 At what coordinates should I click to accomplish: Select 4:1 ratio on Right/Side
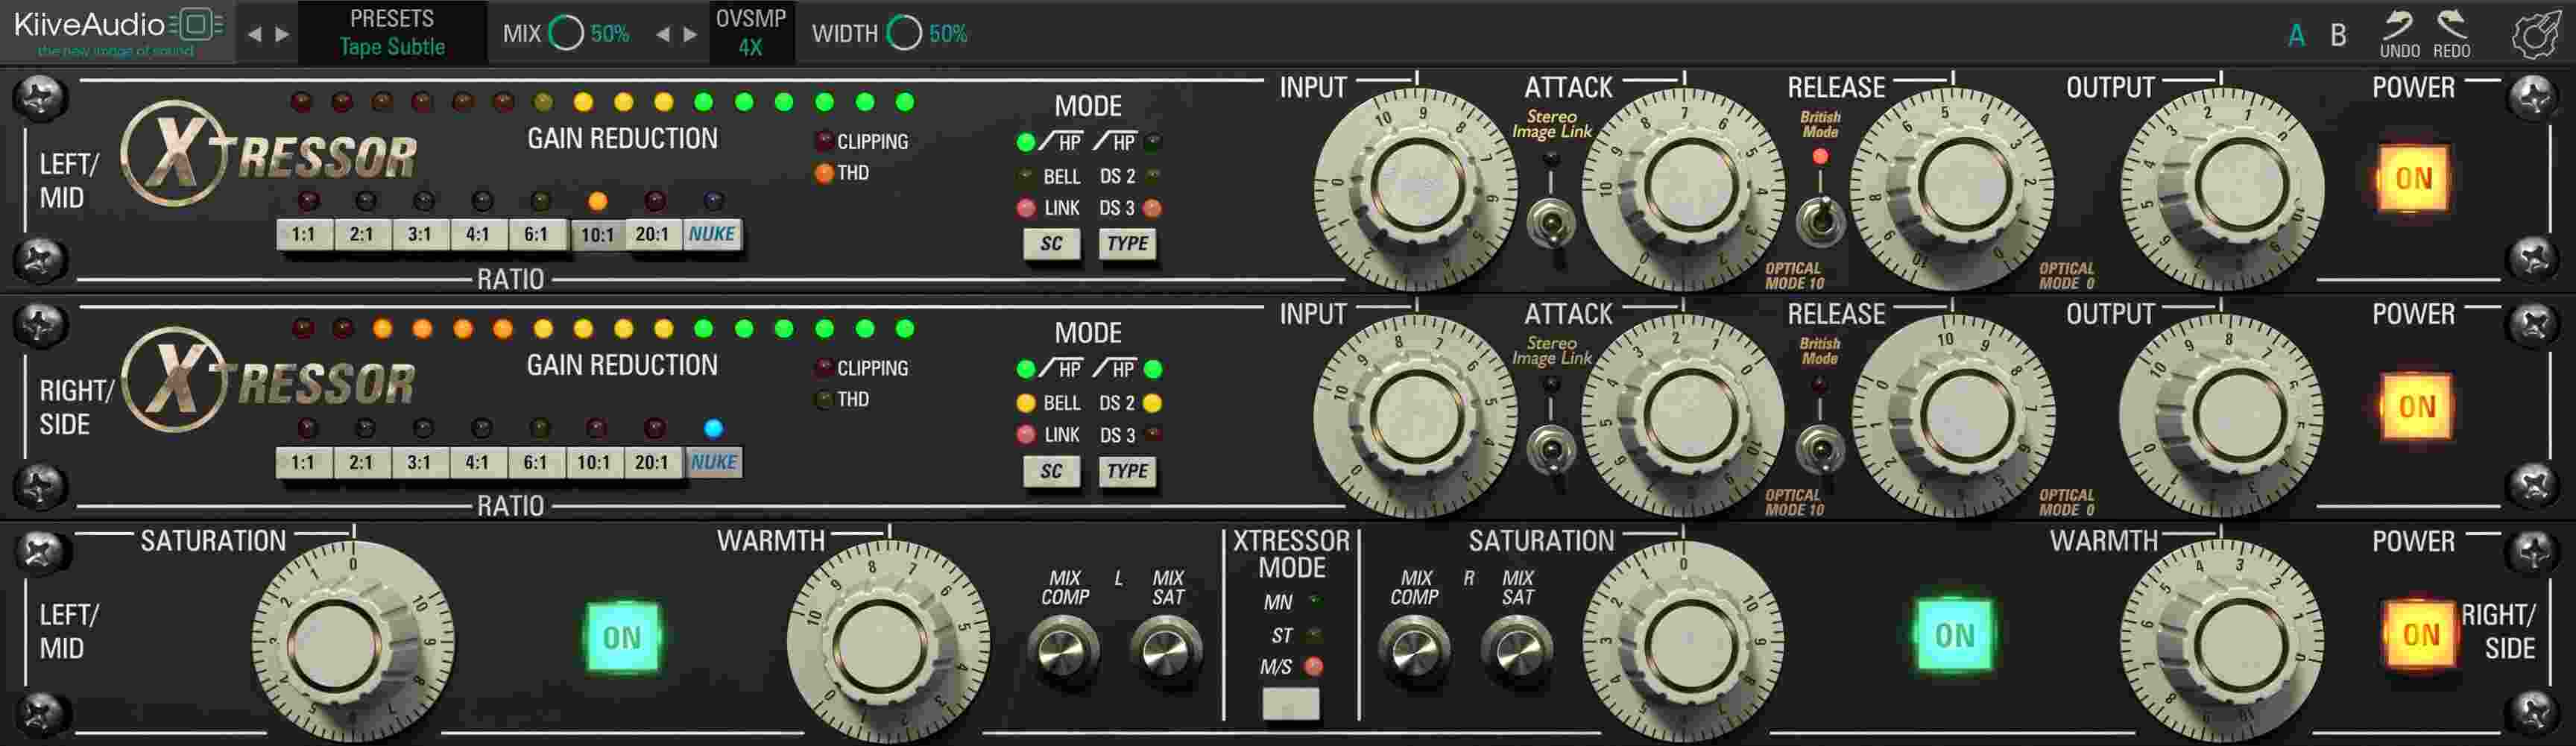pyautogui.click(x=478, y=463)
